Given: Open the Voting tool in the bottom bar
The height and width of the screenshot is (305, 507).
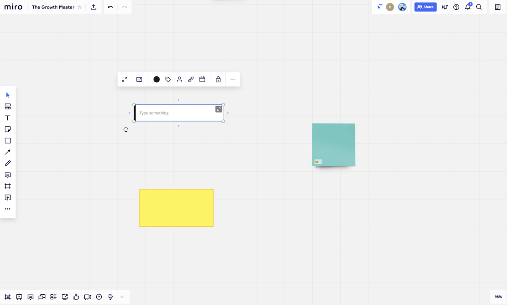Looking at the screenshot, I should pos(76,297).
